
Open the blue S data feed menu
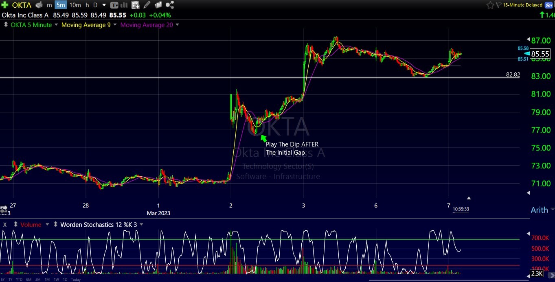pyautogui.click(x=548, y=5)
